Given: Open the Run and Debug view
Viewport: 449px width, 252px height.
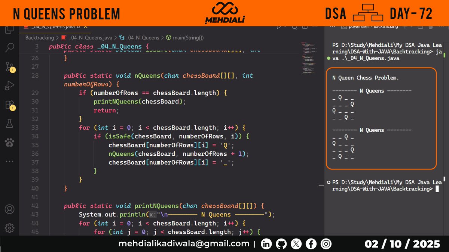Looking at the screenshot, I should (9, 86).
